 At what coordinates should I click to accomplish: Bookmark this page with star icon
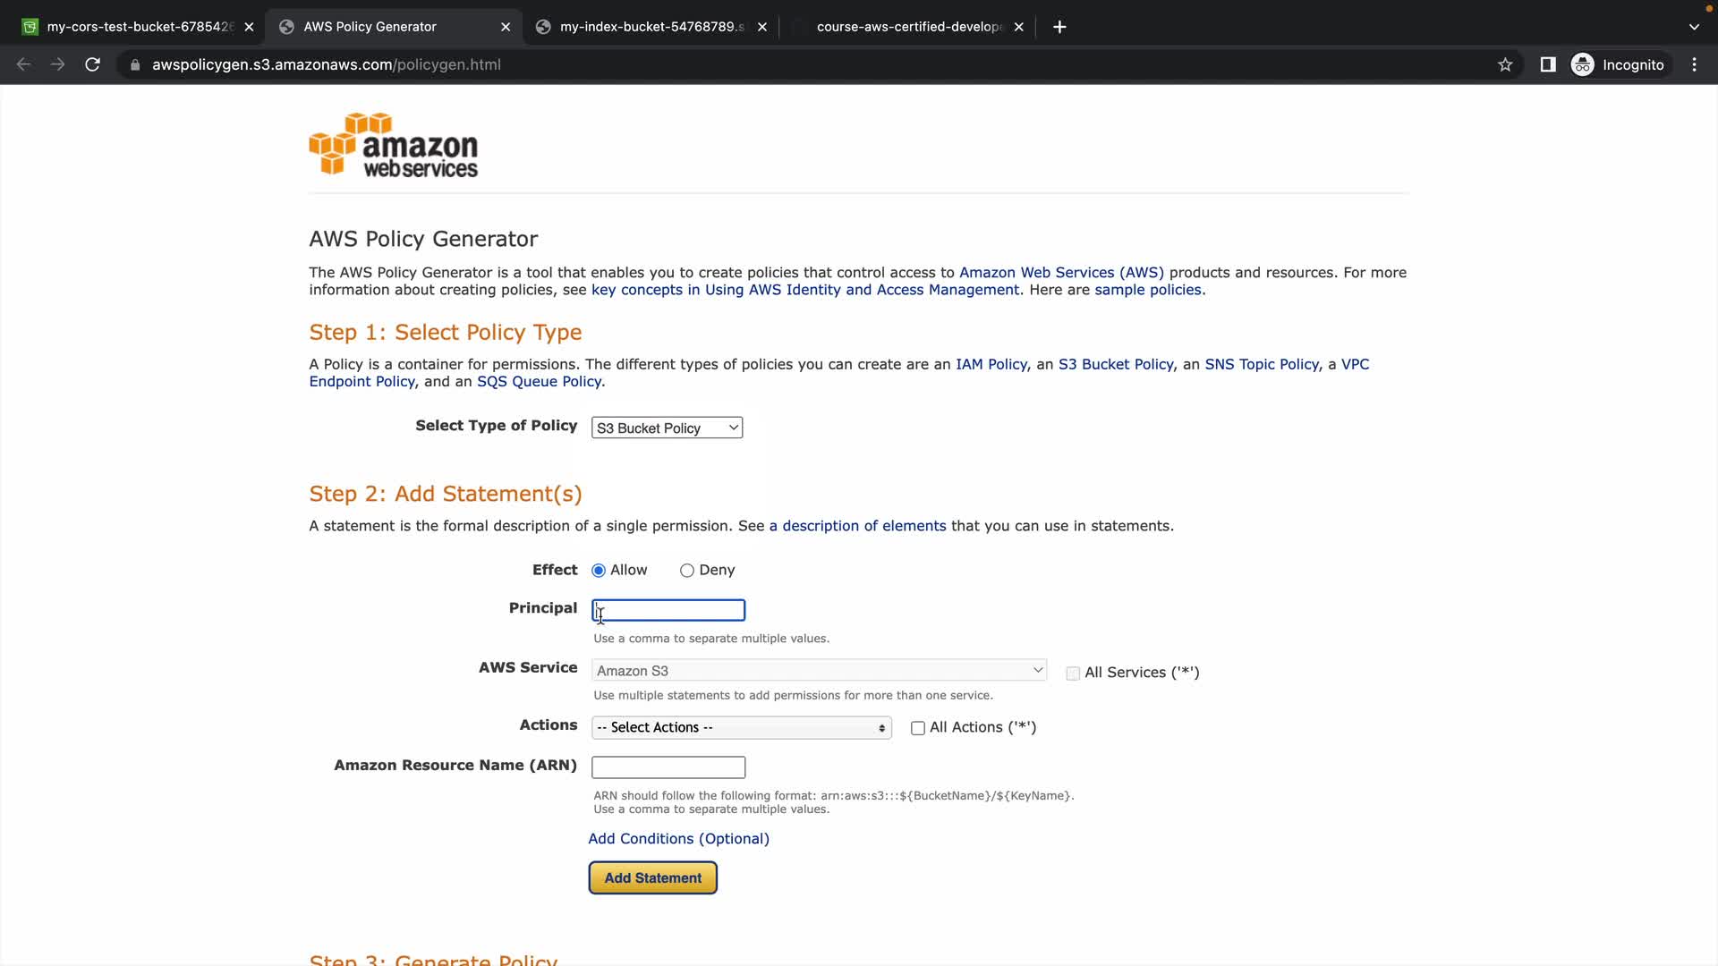tap(1505, 64)
